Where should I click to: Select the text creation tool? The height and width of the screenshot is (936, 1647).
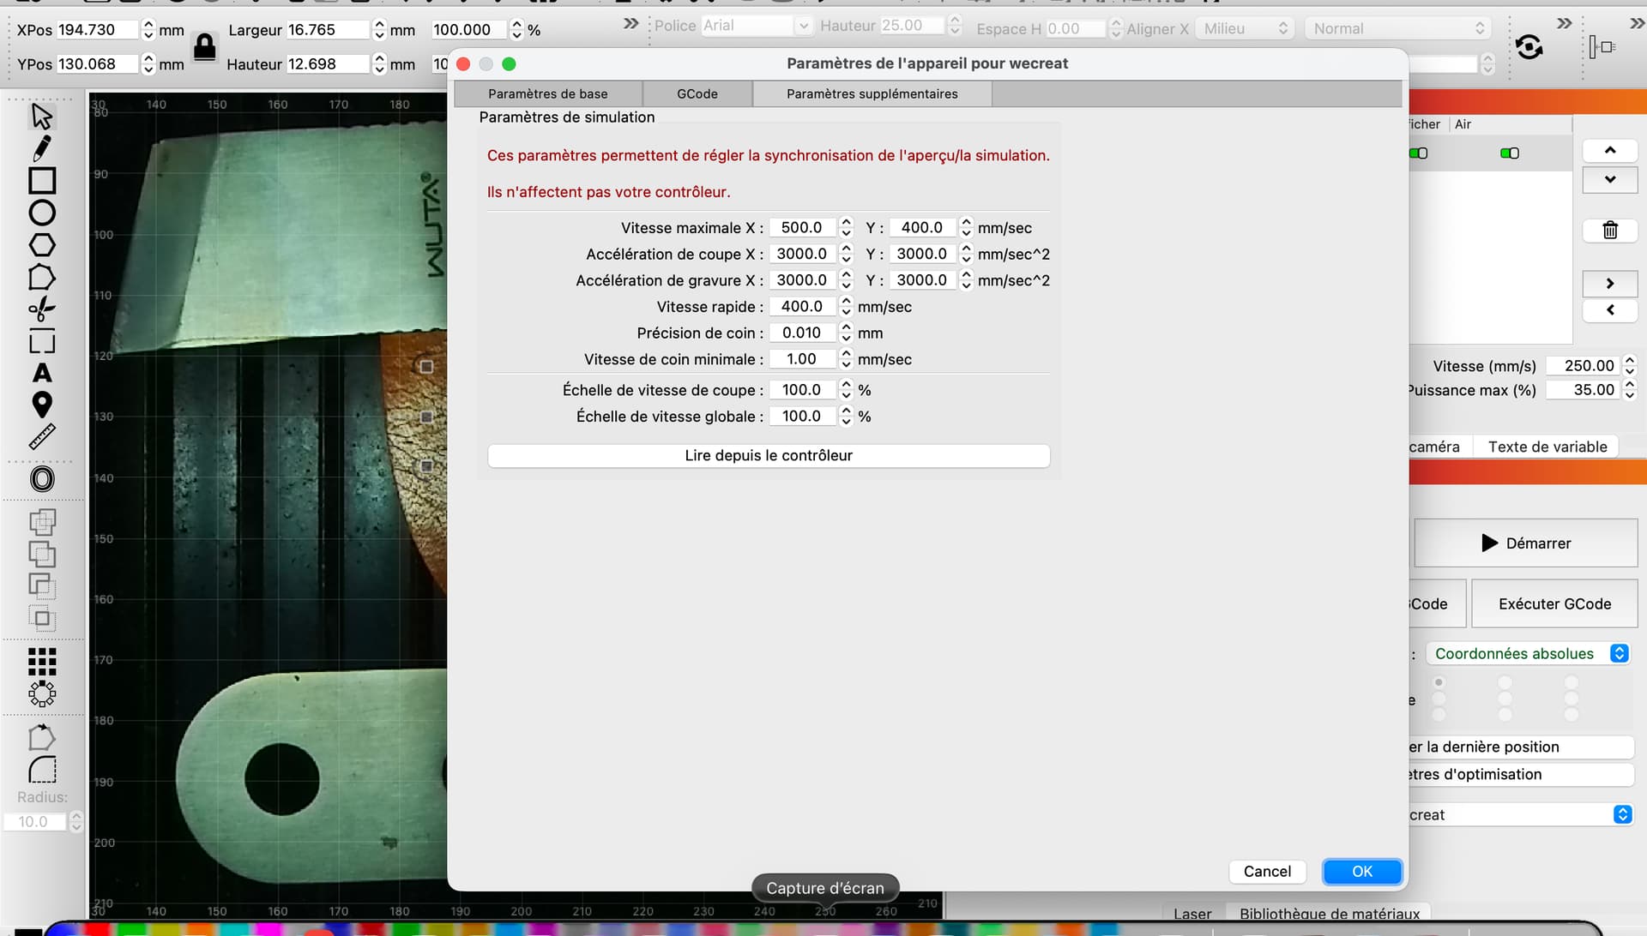click(41, 374)
